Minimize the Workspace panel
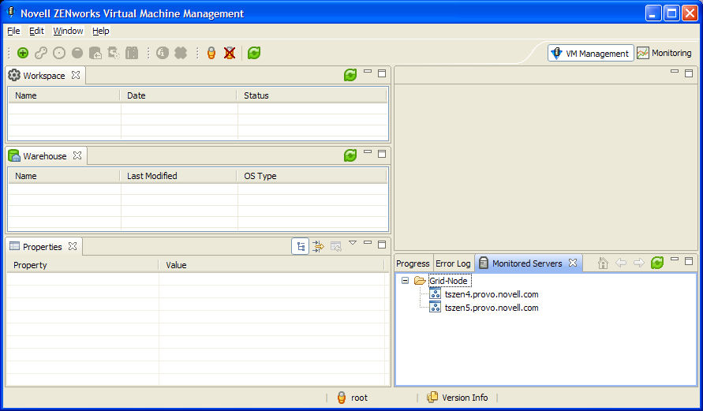The height and width of the screenshot is (411, 703). 368,71
